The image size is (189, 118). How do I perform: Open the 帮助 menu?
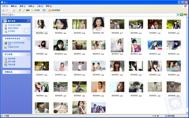(x=49, y=6)
